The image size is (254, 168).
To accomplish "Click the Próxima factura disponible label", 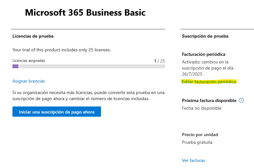I will click(x=209, y=100).
